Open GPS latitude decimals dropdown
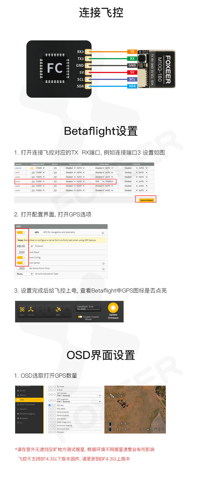 pos(79,396)
